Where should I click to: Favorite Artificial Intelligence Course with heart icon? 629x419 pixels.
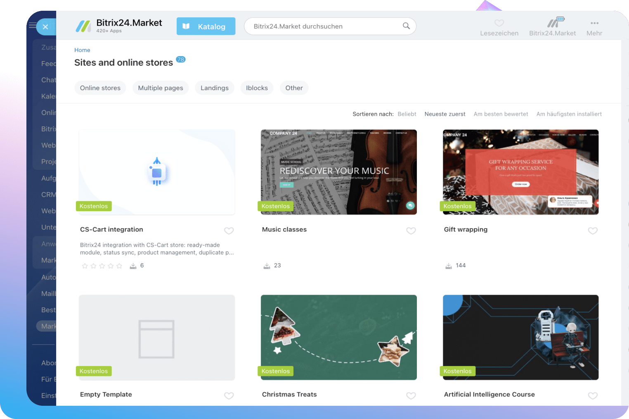[593, 395]
